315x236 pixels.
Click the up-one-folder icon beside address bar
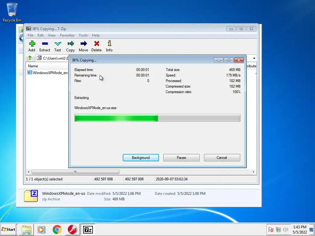tap(30, 58)
